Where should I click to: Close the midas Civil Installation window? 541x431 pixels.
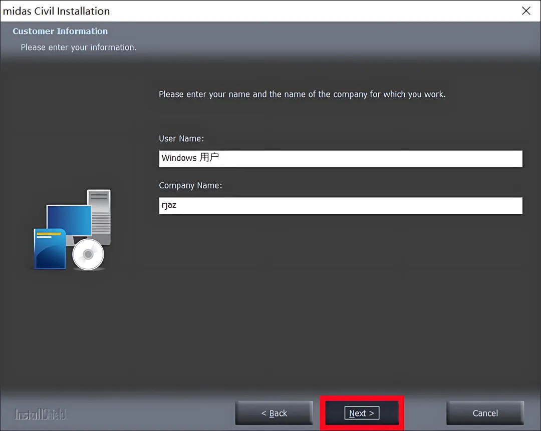pyautogui.click(x=526, y=11)
